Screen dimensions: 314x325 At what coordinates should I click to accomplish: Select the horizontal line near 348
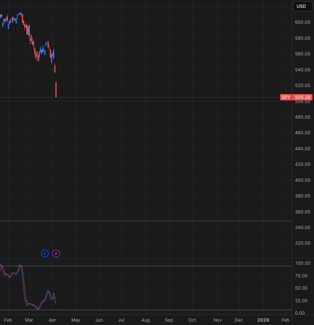tap(146, 221)
